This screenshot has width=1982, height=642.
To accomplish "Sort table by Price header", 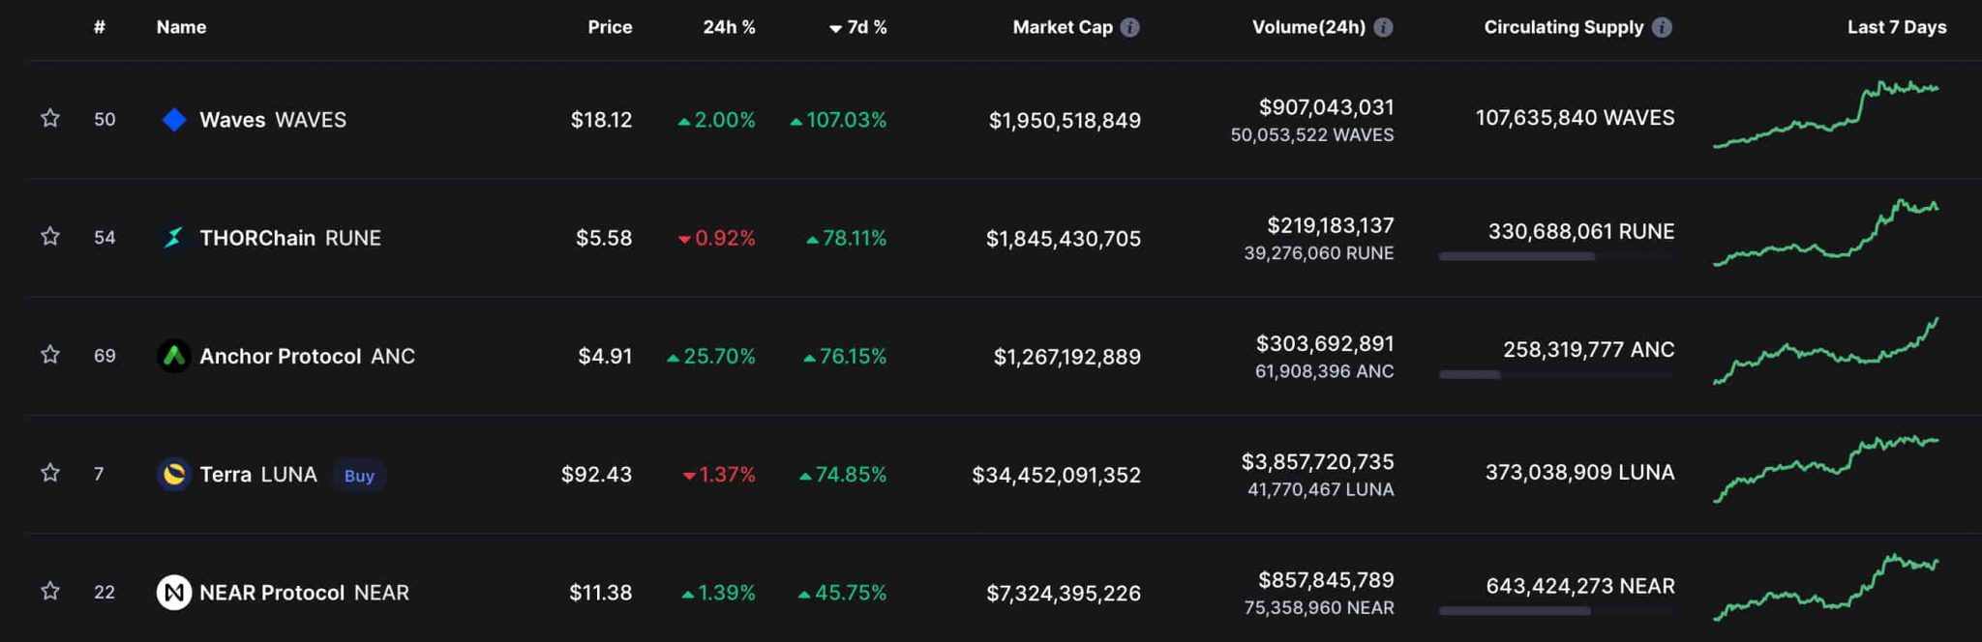I will [x=610, y=27].
